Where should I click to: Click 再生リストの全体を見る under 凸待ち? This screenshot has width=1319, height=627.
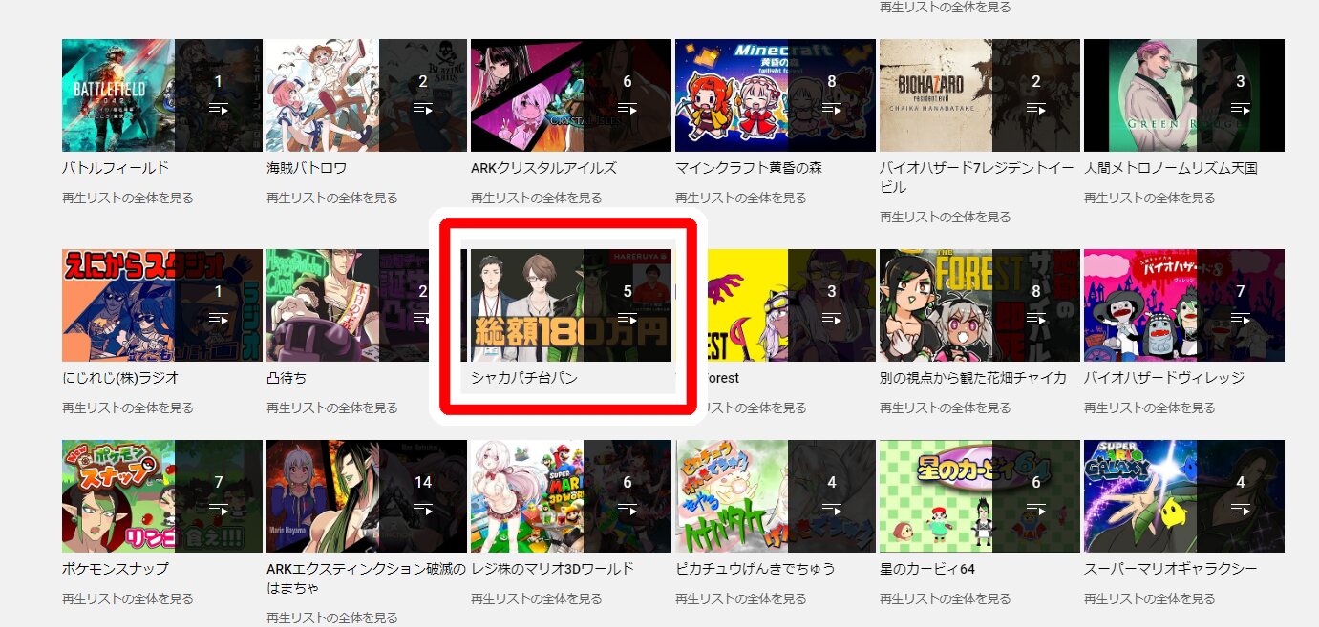[x=332, y=408]
